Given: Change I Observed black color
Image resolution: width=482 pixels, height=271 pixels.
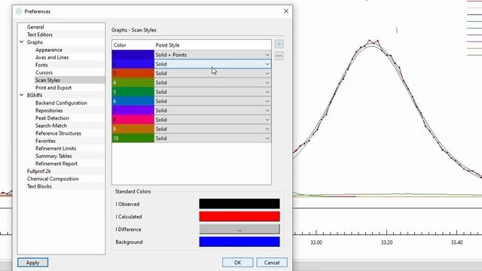Looking at the screenshot, I should [x=239, y=204].
